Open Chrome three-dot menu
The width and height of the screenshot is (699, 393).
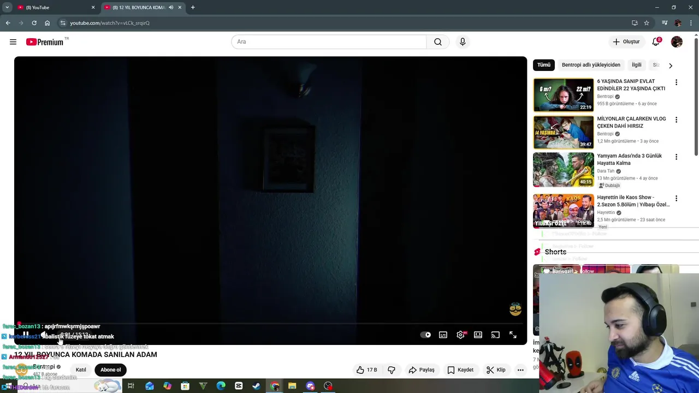coord(691,23)
